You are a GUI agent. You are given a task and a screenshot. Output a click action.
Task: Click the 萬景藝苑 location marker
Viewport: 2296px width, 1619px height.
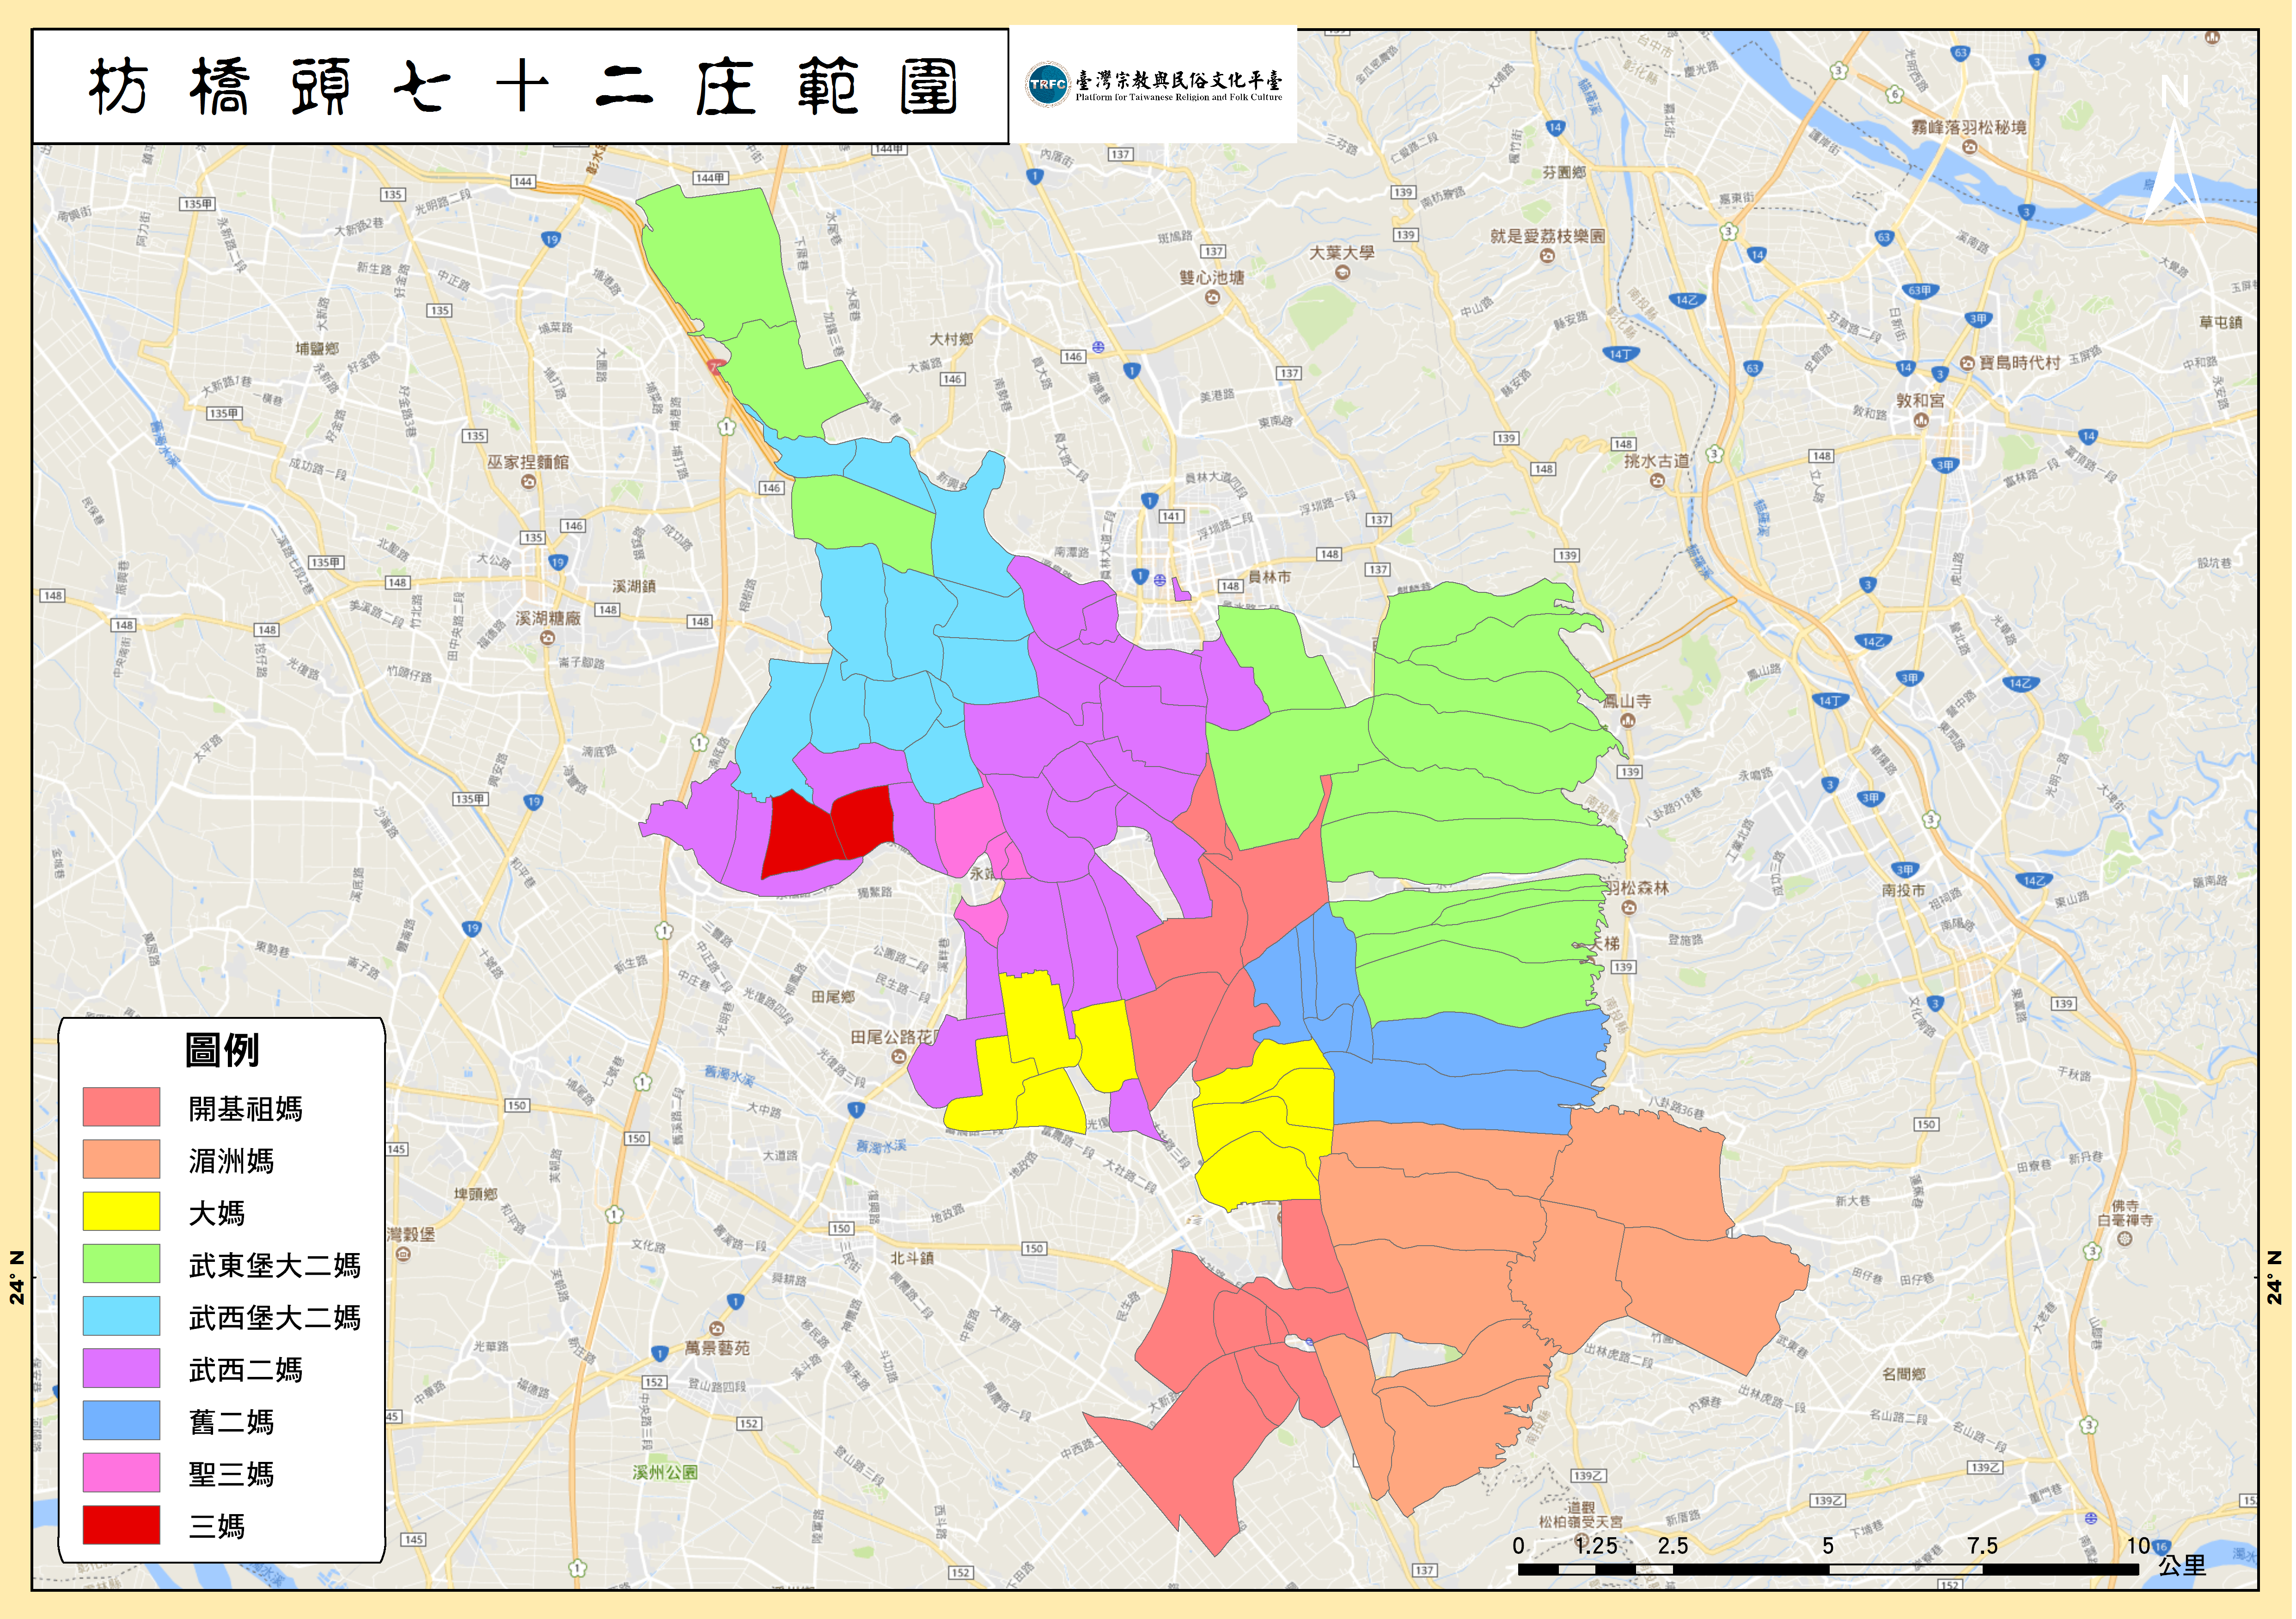[x=716, y=1329]
